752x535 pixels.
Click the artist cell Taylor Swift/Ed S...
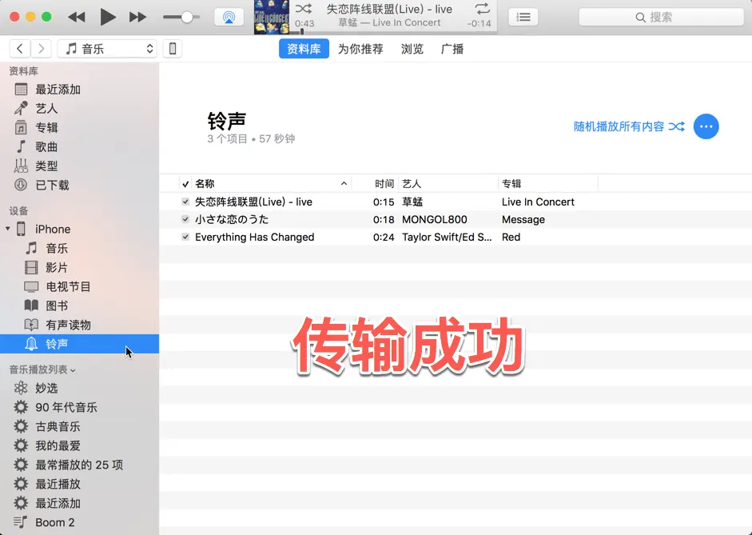coord(447,237)
